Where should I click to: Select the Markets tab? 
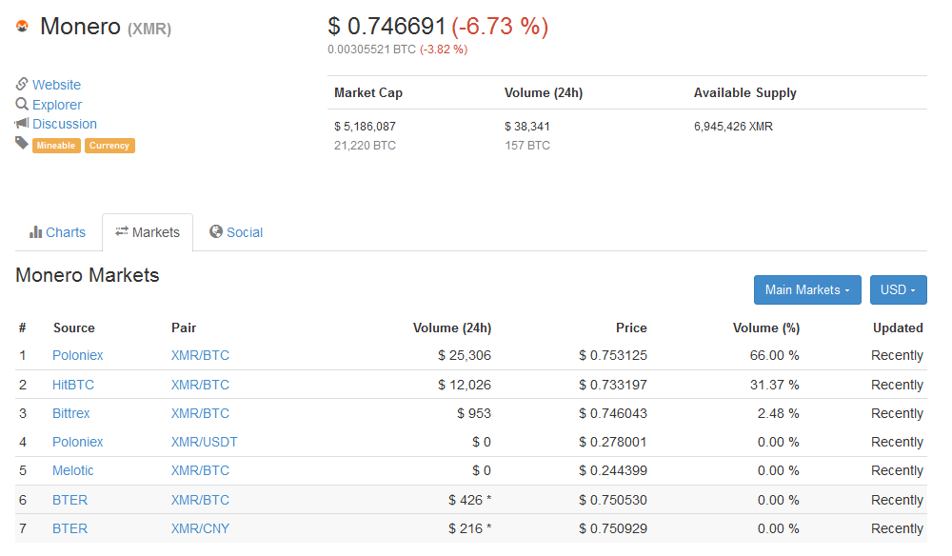(x=148, y=232)
